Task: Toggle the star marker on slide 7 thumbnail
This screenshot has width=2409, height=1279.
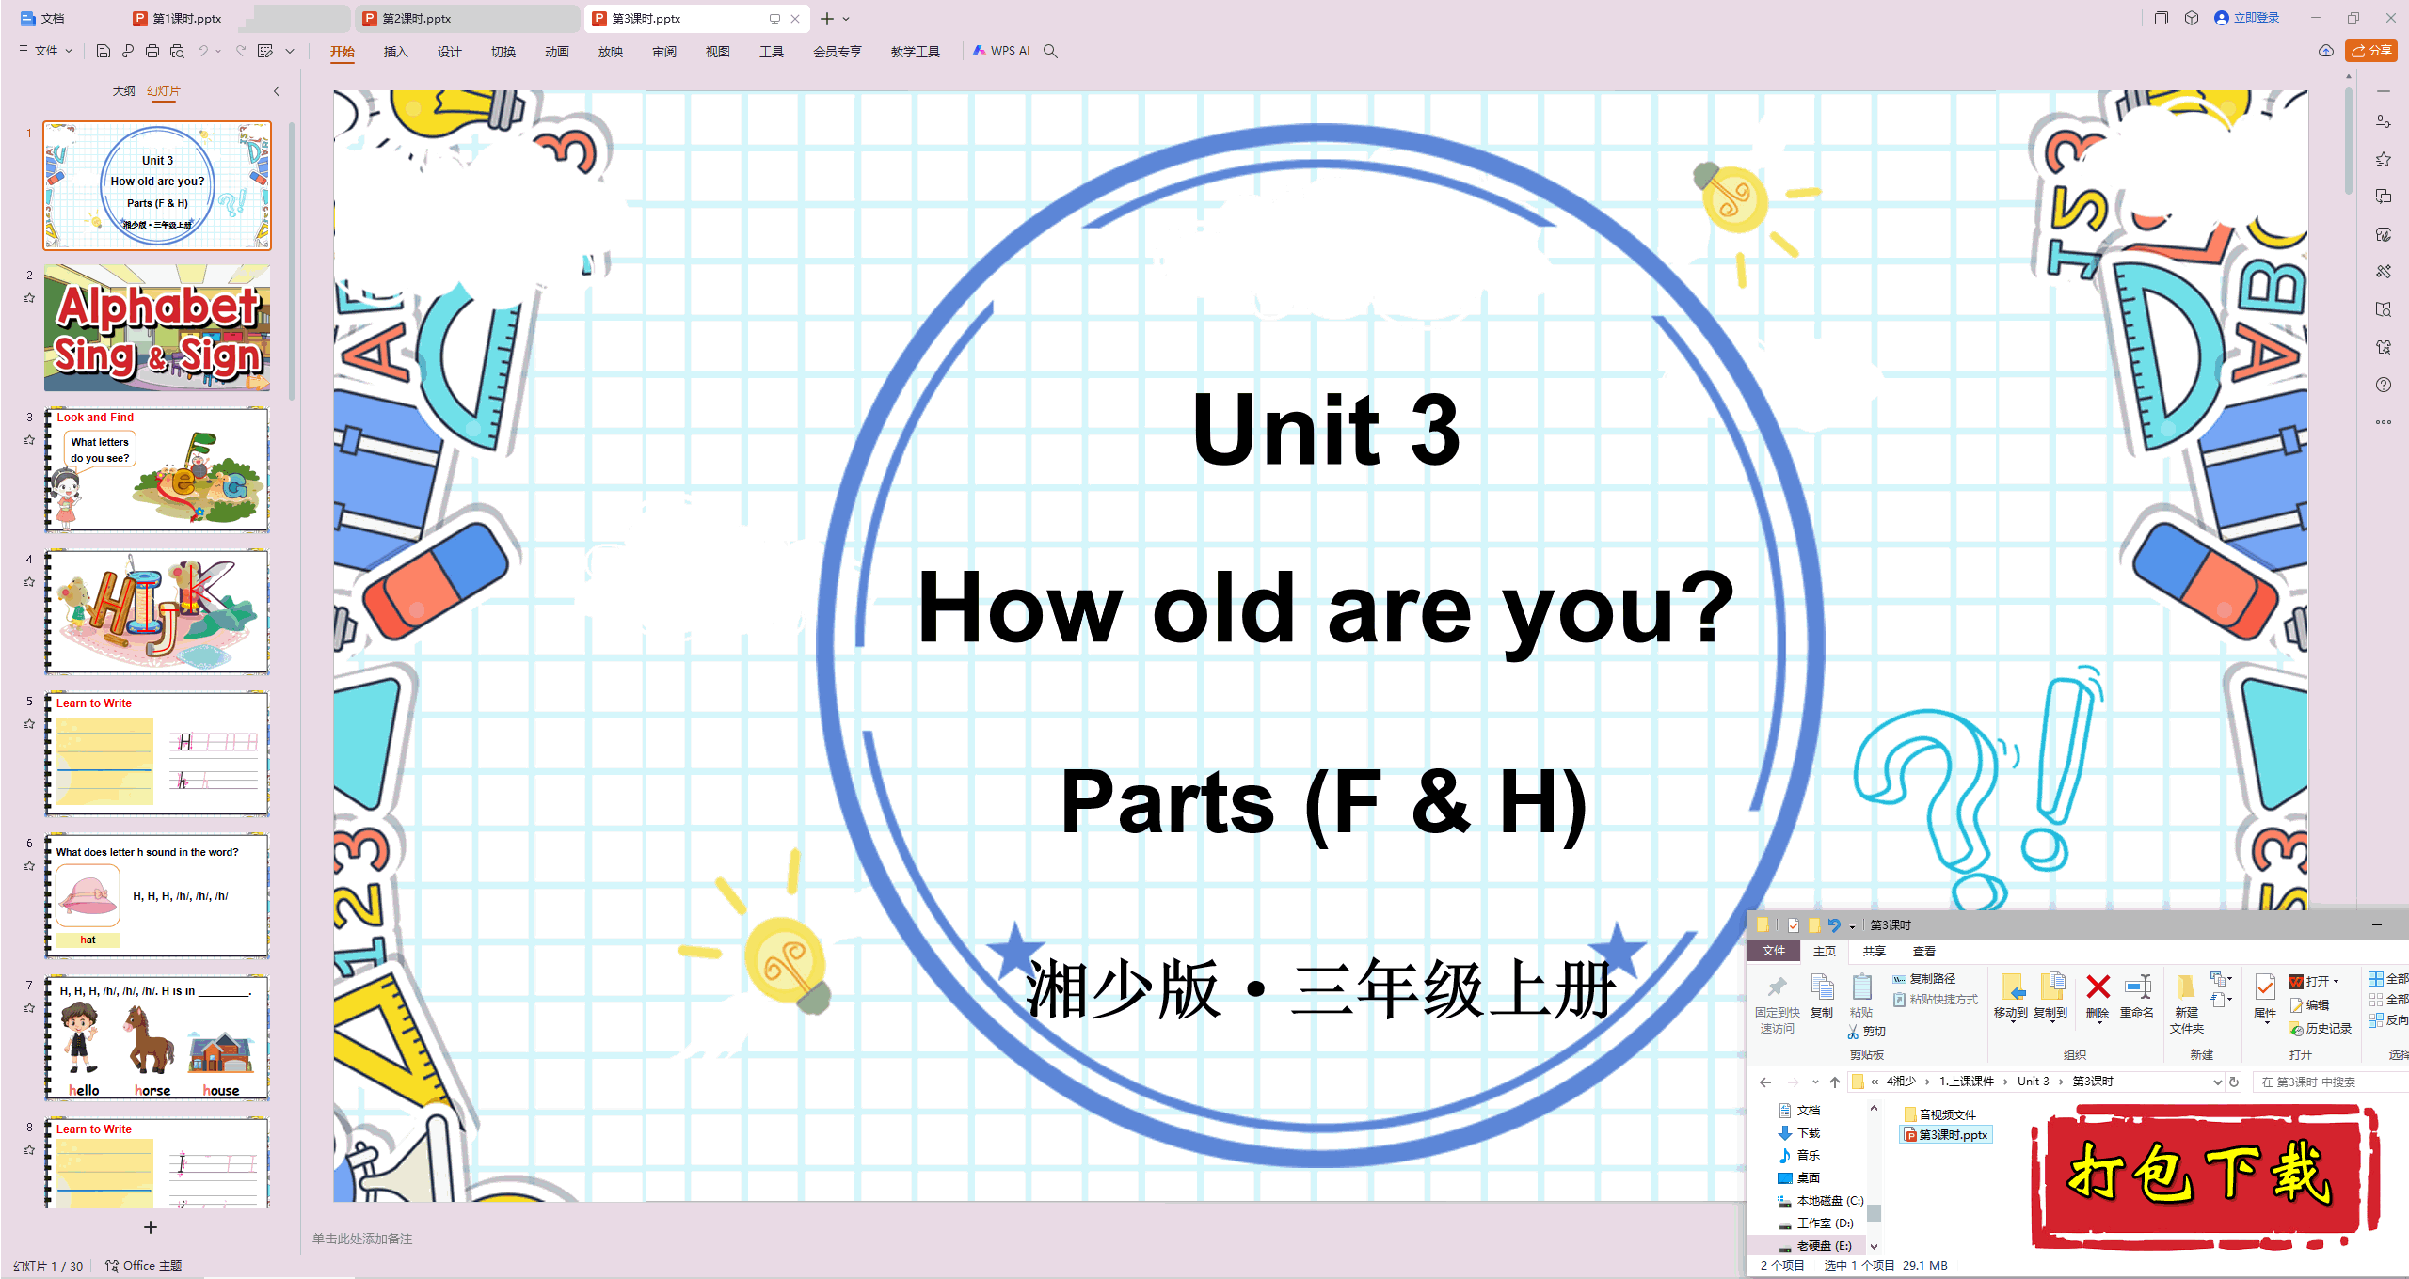Action: (29, 1007)
